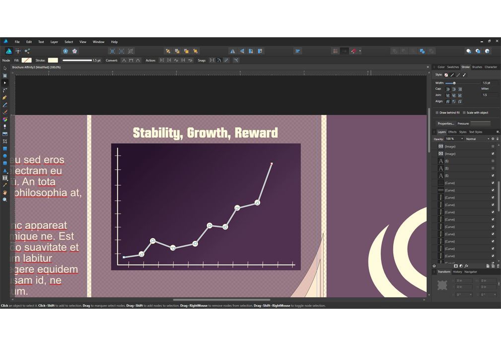This screenshot has height=346, width=501.
Task: Open the Layer menu
Action: click(x=54, y=42)
